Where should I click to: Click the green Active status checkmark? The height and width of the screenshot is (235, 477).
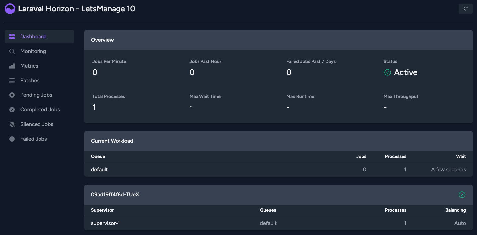[x=387, y=72]
